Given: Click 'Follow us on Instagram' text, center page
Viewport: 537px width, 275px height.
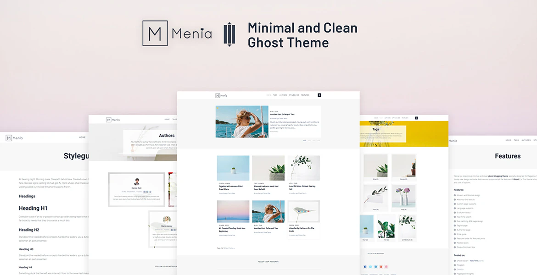Looking at the screenshot, I should tap(268, 262).
